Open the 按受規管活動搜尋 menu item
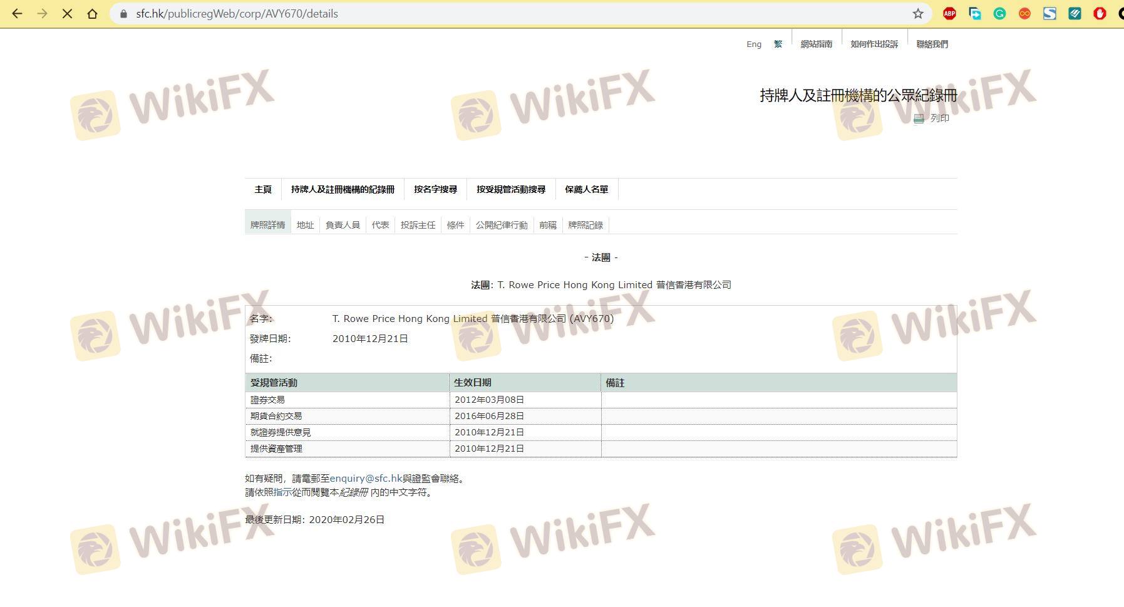The image size is (1124, 607). 511,189
